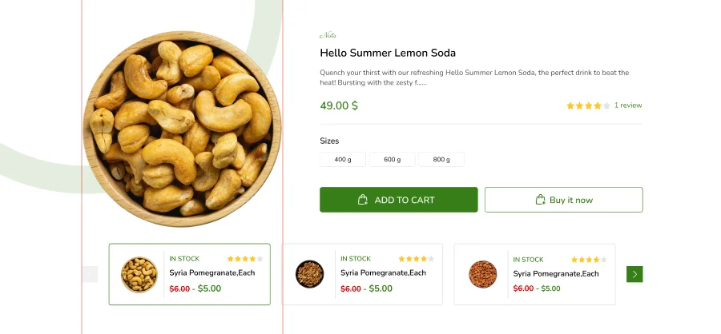Click the large cashew bowl product image
Image resolution: width=721 pixels, height=334 pixels.
[x=182, y=128]
